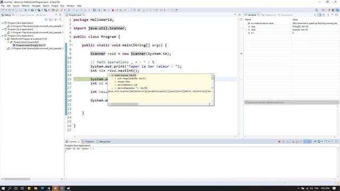340x191 pixels.
Task: Open File Explorer from taskbar
Action: coord(36,188)
